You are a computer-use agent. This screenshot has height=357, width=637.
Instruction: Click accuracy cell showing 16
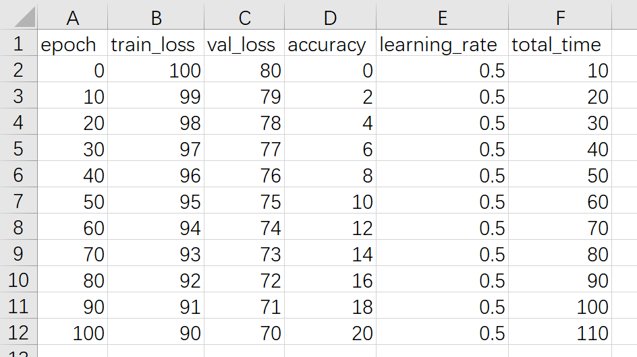coord(329,280)
